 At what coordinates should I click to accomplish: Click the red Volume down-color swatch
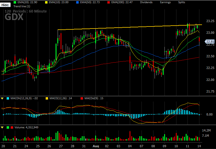(12, 127)
